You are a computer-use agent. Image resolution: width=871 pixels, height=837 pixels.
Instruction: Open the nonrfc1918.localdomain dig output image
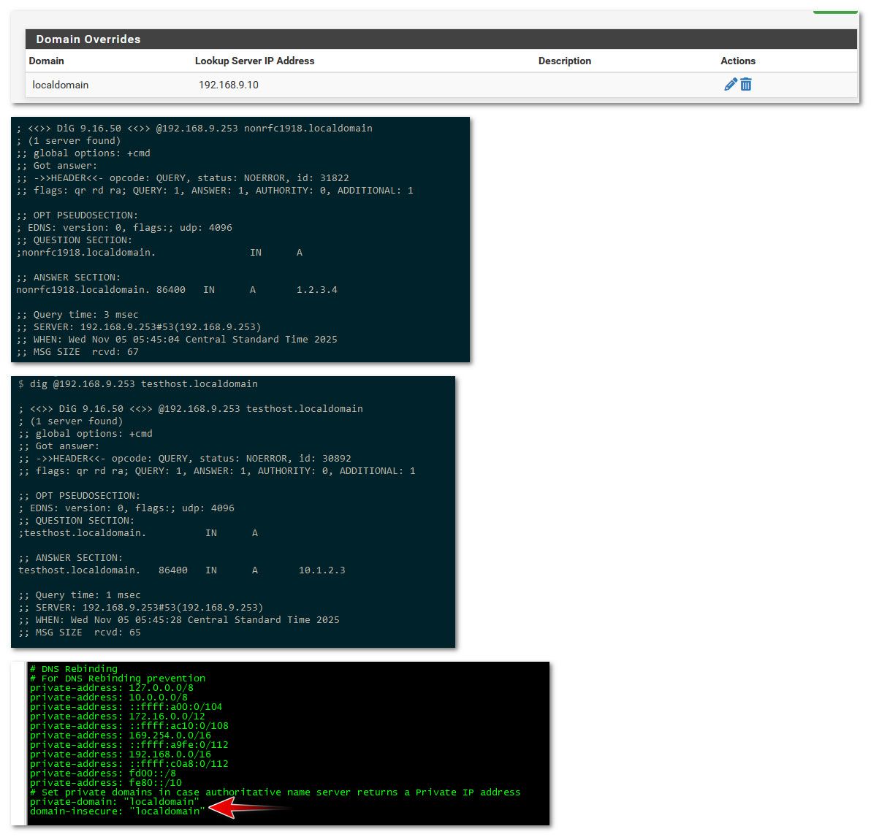pyautogui.click(x=240, y=240)
